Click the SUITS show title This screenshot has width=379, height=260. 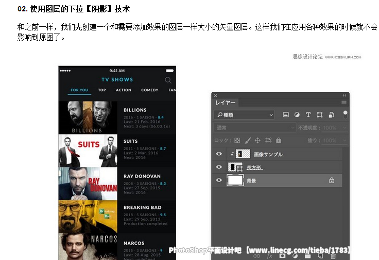pos(130,141)
